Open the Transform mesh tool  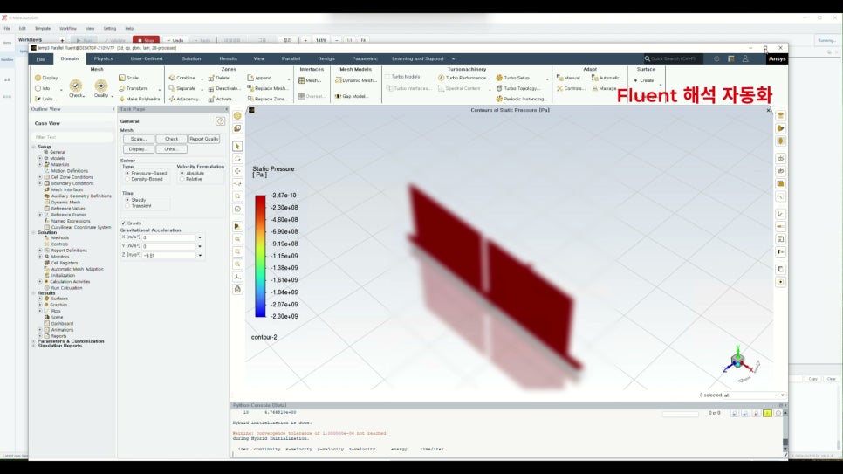[134, 88]
